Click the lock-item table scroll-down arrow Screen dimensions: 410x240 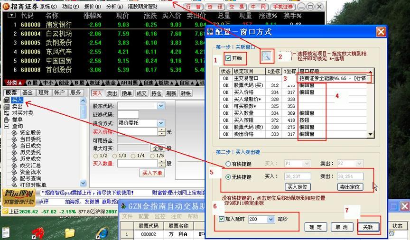pos(370,134)
